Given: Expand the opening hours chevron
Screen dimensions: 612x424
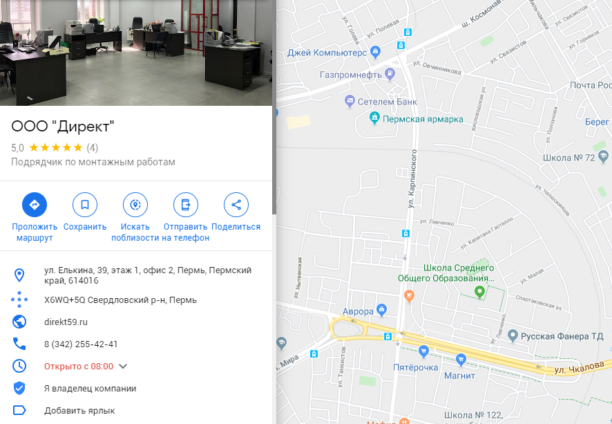Looking at the screenshot, I should point(123,366).
